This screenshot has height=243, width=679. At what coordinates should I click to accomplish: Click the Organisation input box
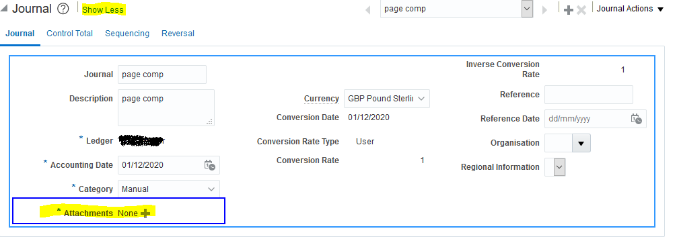coord(558,143)
